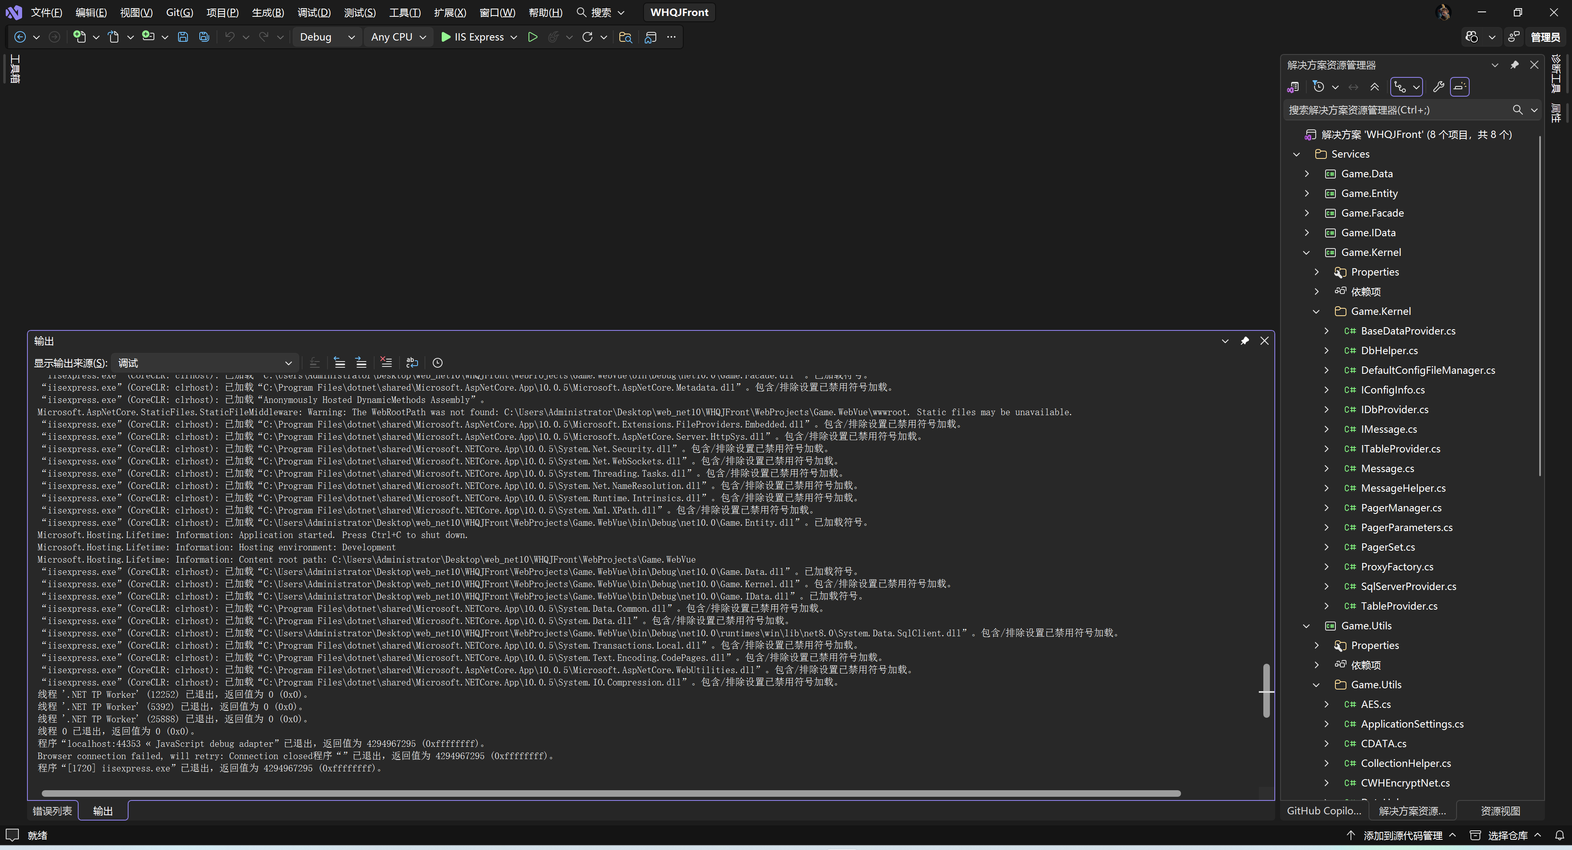Viewport: 1572px width, 850px height.
Task: Toggle auto-hide pin on the output panel
Action: point(1244,341)
